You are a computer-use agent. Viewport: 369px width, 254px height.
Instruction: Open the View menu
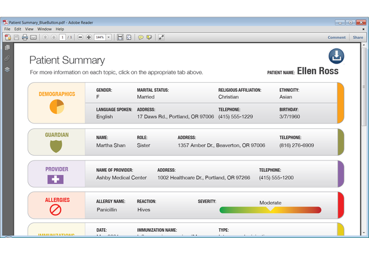point(29,29)
